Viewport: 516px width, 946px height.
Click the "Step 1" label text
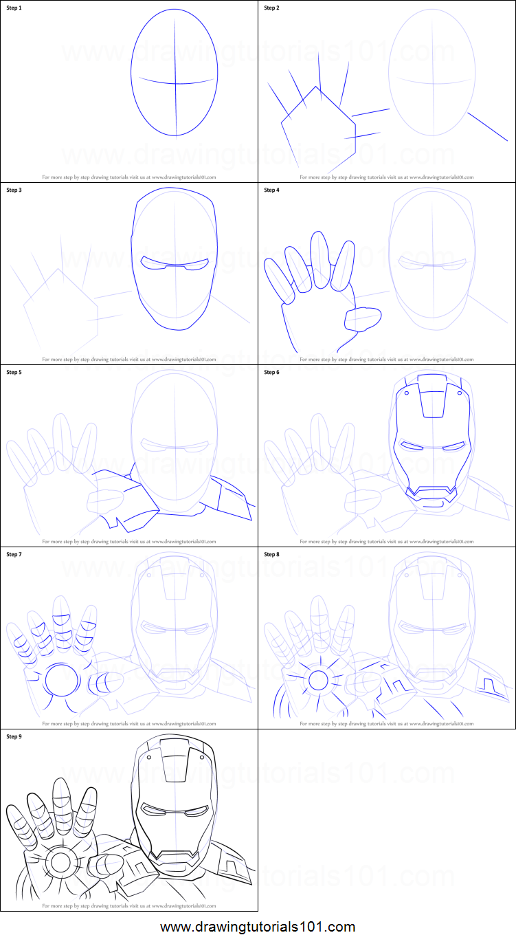[x=14, y=8]
